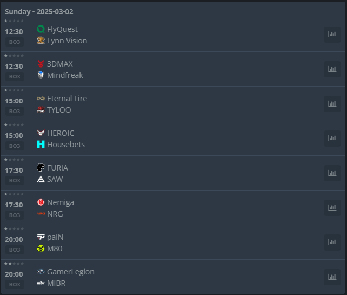Open stats icon for paiN vs M80
This screenshot has width=347, height=295.
332,242
